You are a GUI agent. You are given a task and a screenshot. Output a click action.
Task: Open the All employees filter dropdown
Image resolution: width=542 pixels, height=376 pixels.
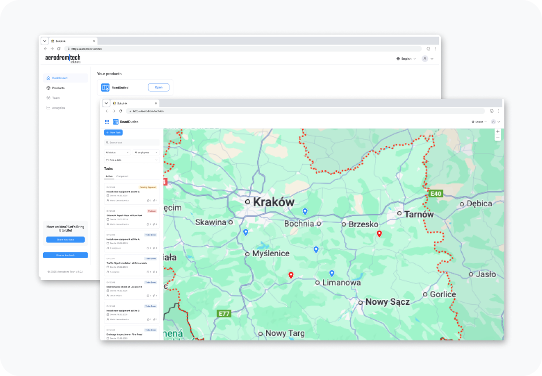pos(146,152)
